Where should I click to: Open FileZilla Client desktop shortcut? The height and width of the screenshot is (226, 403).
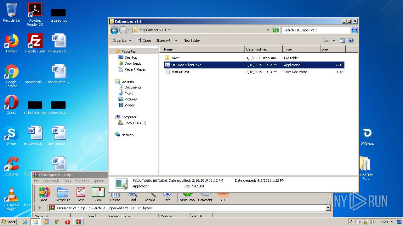(35, 43)
